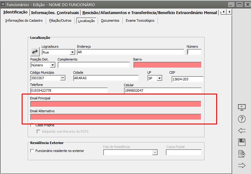
Task: Toggle 'Adquirido com Recurso do FGTS' checkbox
Action: pyautogui.click(x=38, y=131)
